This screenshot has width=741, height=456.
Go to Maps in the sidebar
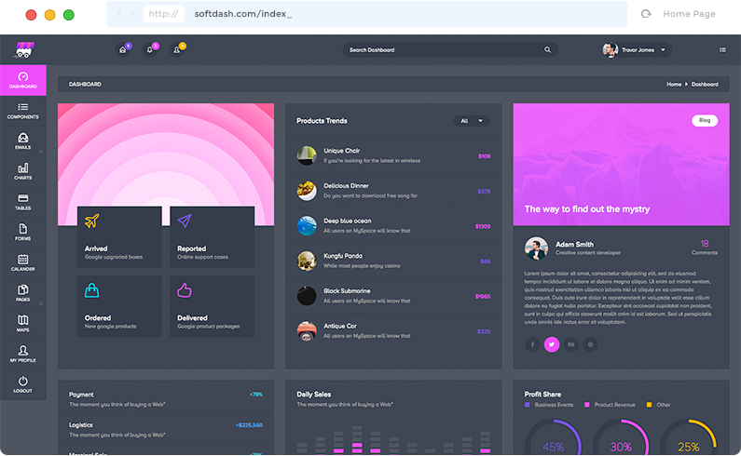point(22,324)
